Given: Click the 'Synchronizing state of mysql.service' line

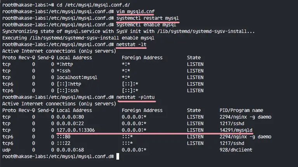Looking at the screenshot, I should click(x=128, y=31).
